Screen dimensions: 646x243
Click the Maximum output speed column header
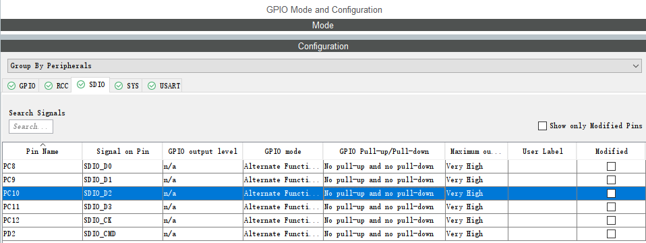[x=476, y=151]
